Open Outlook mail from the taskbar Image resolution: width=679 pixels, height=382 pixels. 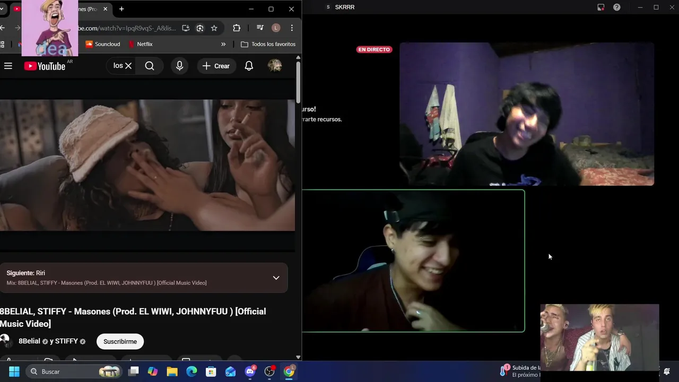(x=230, y=371)
